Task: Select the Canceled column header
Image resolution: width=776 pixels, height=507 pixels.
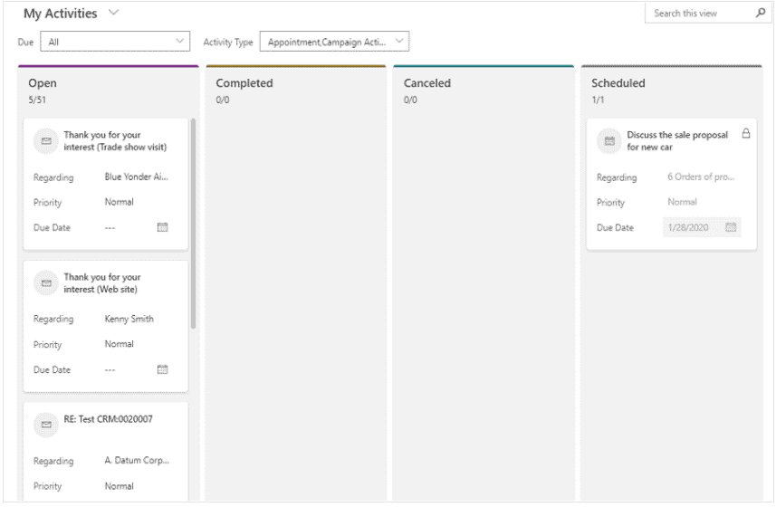Action: pos(427,83)
